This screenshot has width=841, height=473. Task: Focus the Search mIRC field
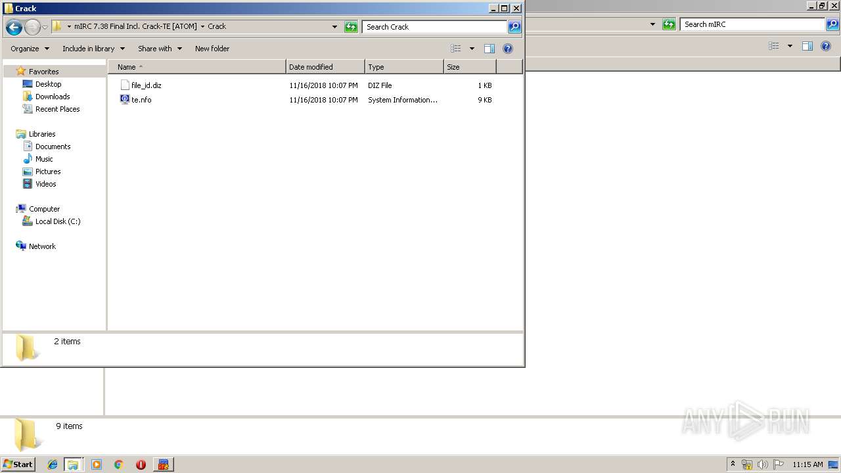pyautogui.click(x=753, y=24)
